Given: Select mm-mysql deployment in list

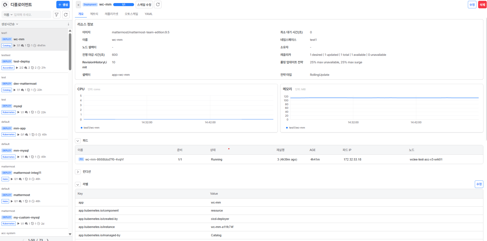Looking at the screenshot, I should tap(34, 151).
